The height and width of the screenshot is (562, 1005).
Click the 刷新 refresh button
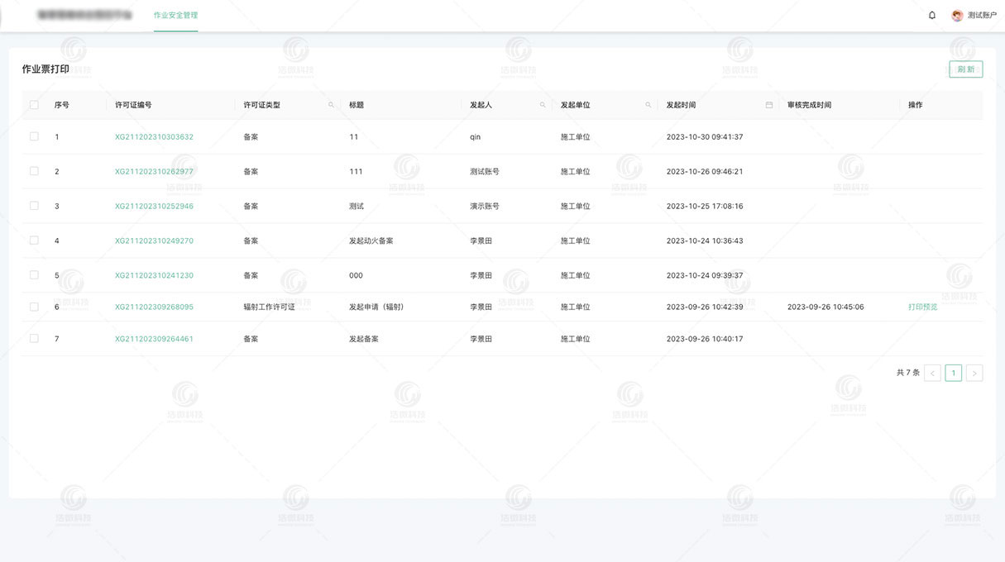coord(965,69)
